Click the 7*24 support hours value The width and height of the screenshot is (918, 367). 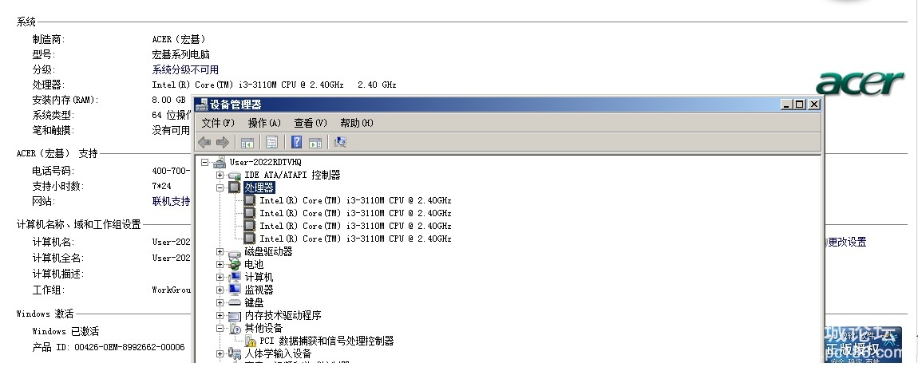click(x=161, y=186)
